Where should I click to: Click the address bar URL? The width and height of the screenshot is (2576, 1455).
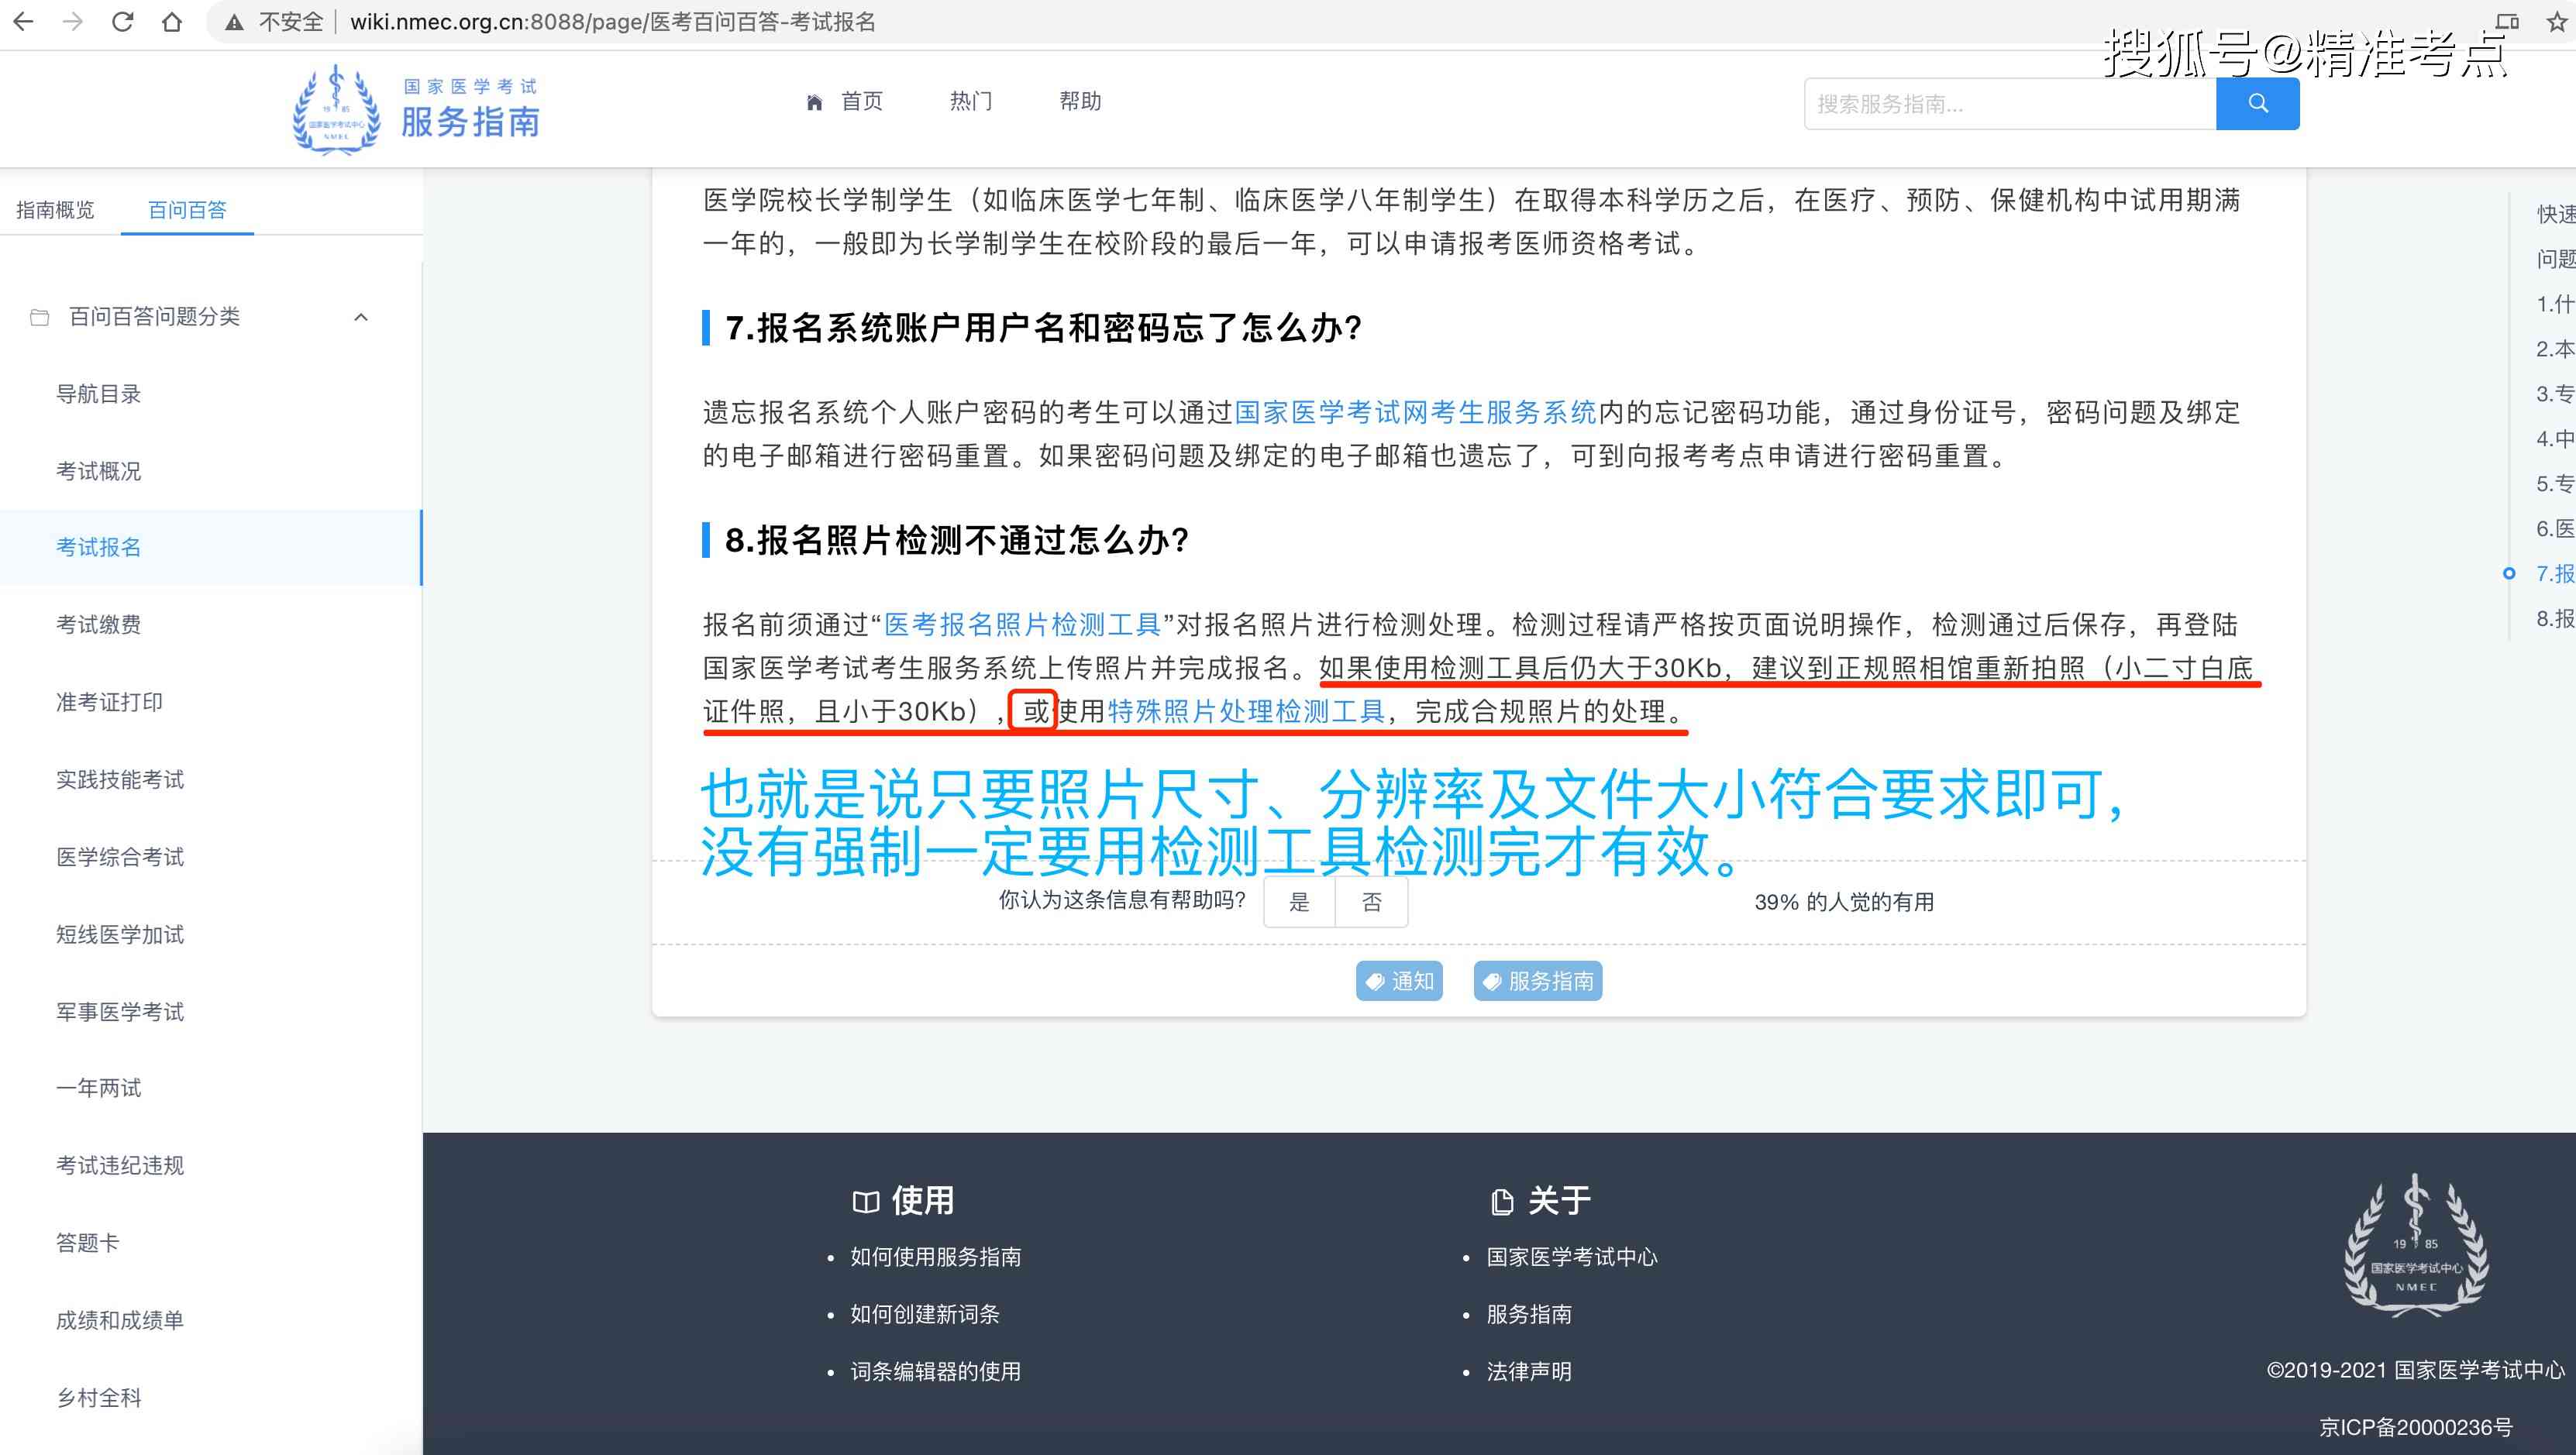(x=612, y=22)
